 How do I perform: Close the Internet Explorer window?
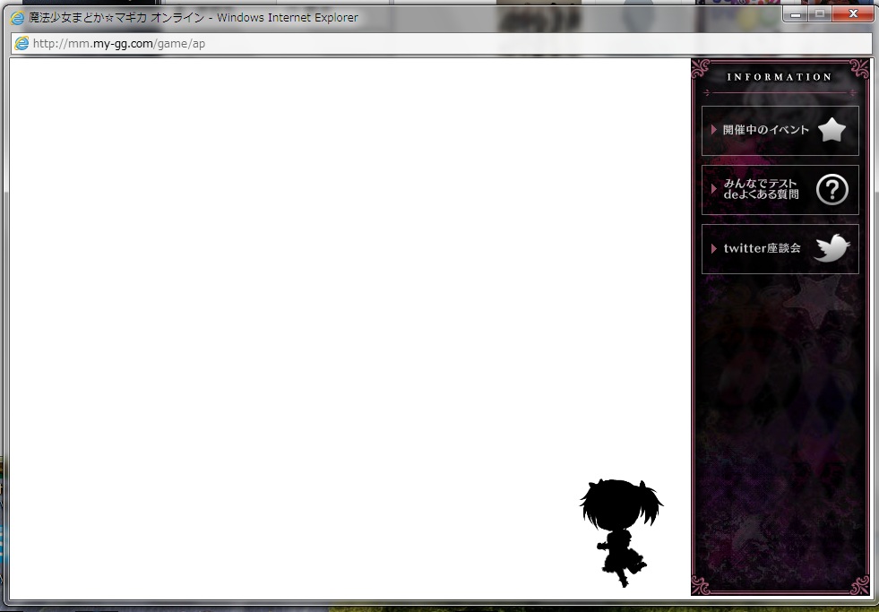pyautogui.click(x=853, y=14)
